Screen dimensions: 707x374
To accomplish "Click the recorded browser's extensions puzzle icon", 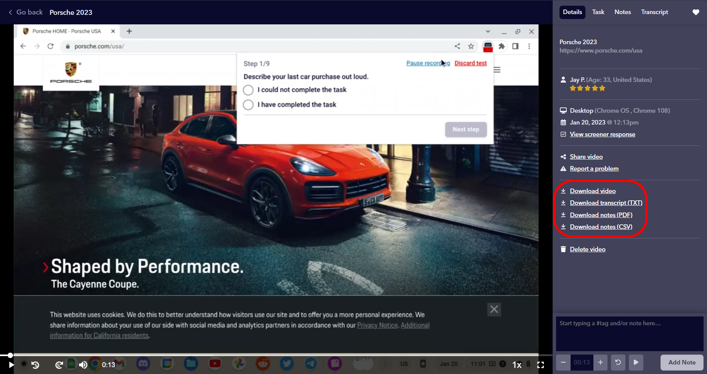I will [x=502, y=46].
